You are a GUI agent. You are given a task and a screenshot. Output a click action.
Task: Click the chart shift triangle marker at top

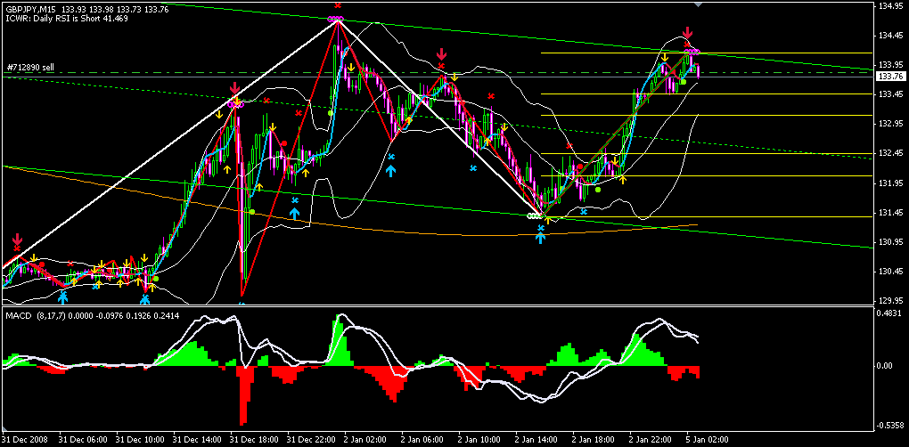tap(698, 5)
